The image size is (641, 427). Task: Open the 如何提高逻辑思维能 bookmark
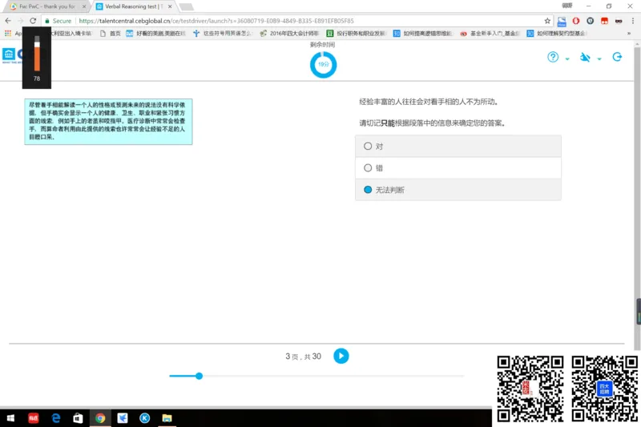click(x=423, y=34)
